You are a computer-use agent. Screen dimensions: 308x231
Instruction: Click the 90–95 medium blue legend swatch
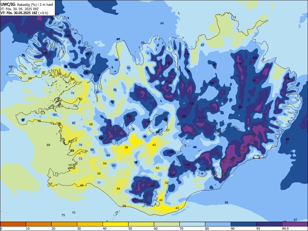point(244,224)
